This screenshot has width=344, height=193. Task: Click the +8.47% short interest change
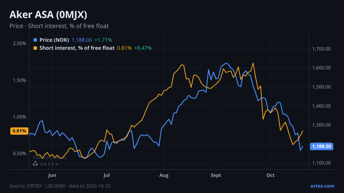tap(143, 48)
